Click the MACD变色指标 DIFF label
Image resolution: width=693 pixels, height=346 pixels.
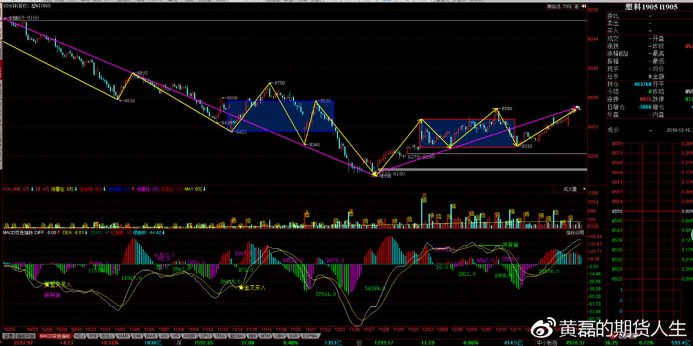[x=31, y=232]
